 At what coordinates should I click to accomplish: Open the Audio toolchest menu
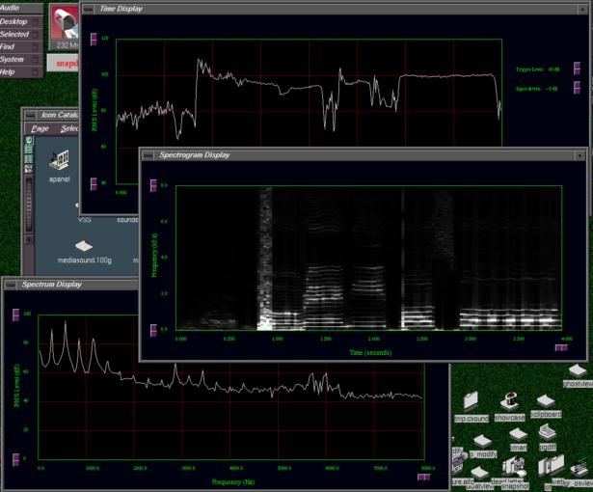pos(19,8)
